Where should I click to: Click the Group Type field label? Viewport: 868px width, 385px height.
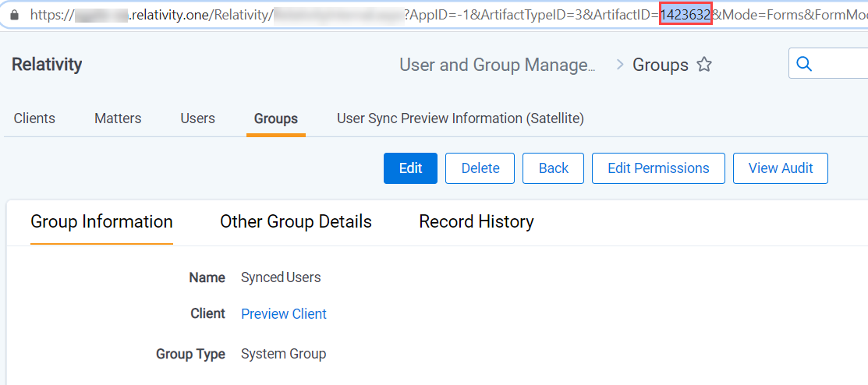(x=190, y=354)
